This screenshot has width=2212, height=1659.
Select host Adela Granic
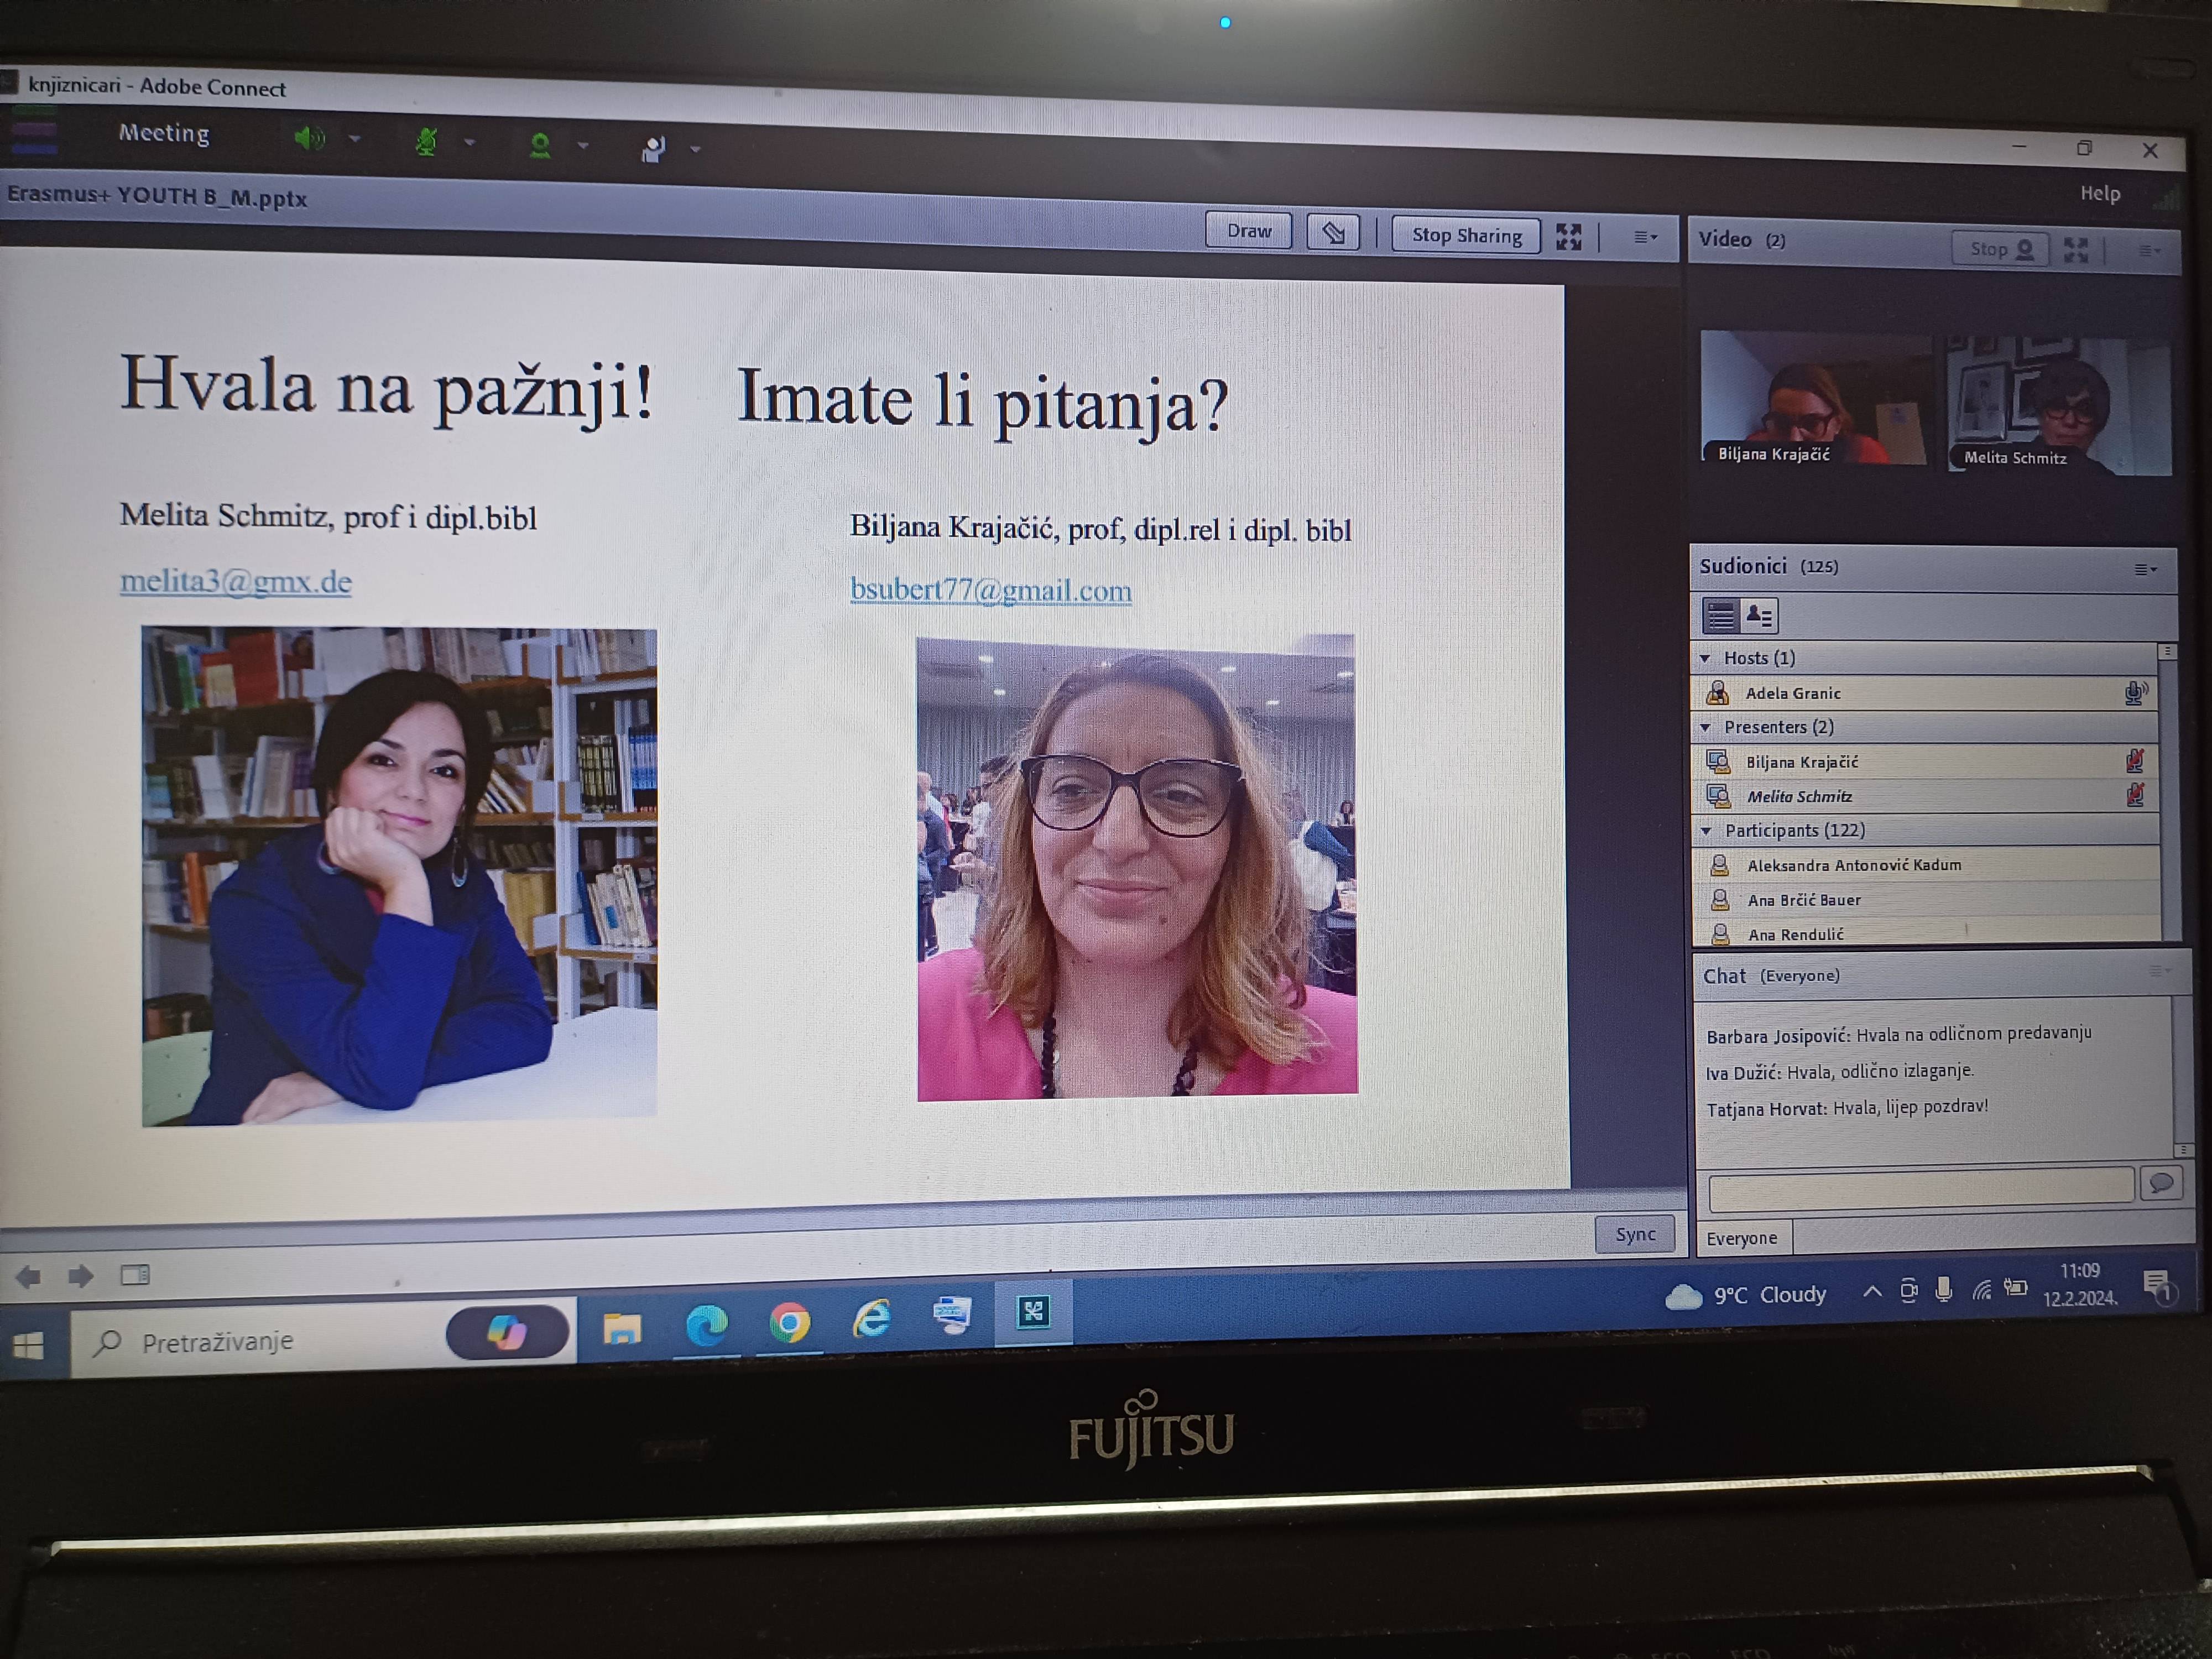(x=1924, y=693)
